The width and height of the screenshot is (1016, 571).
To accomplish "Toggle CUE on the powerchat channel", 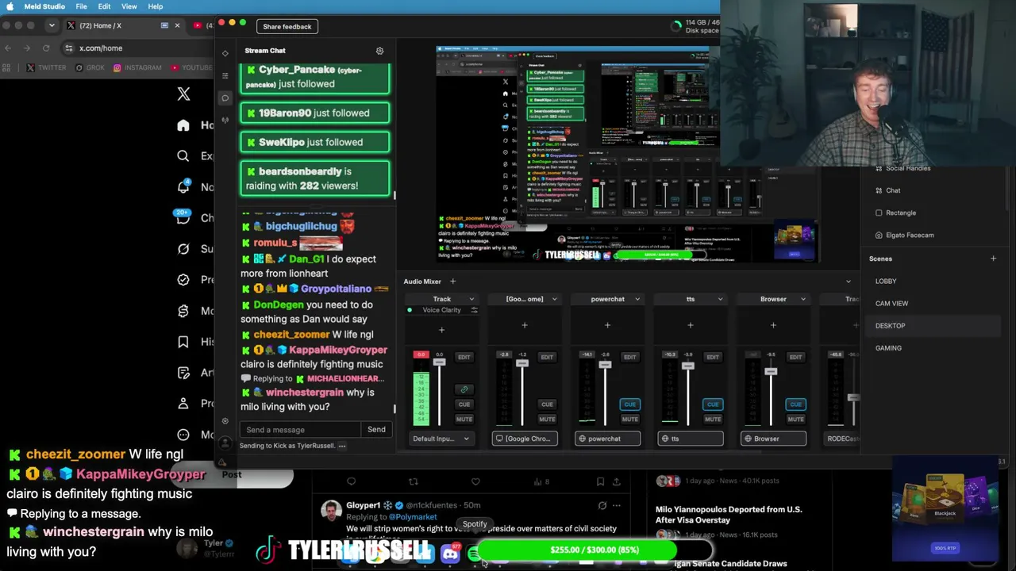I will tap(629, 404).
